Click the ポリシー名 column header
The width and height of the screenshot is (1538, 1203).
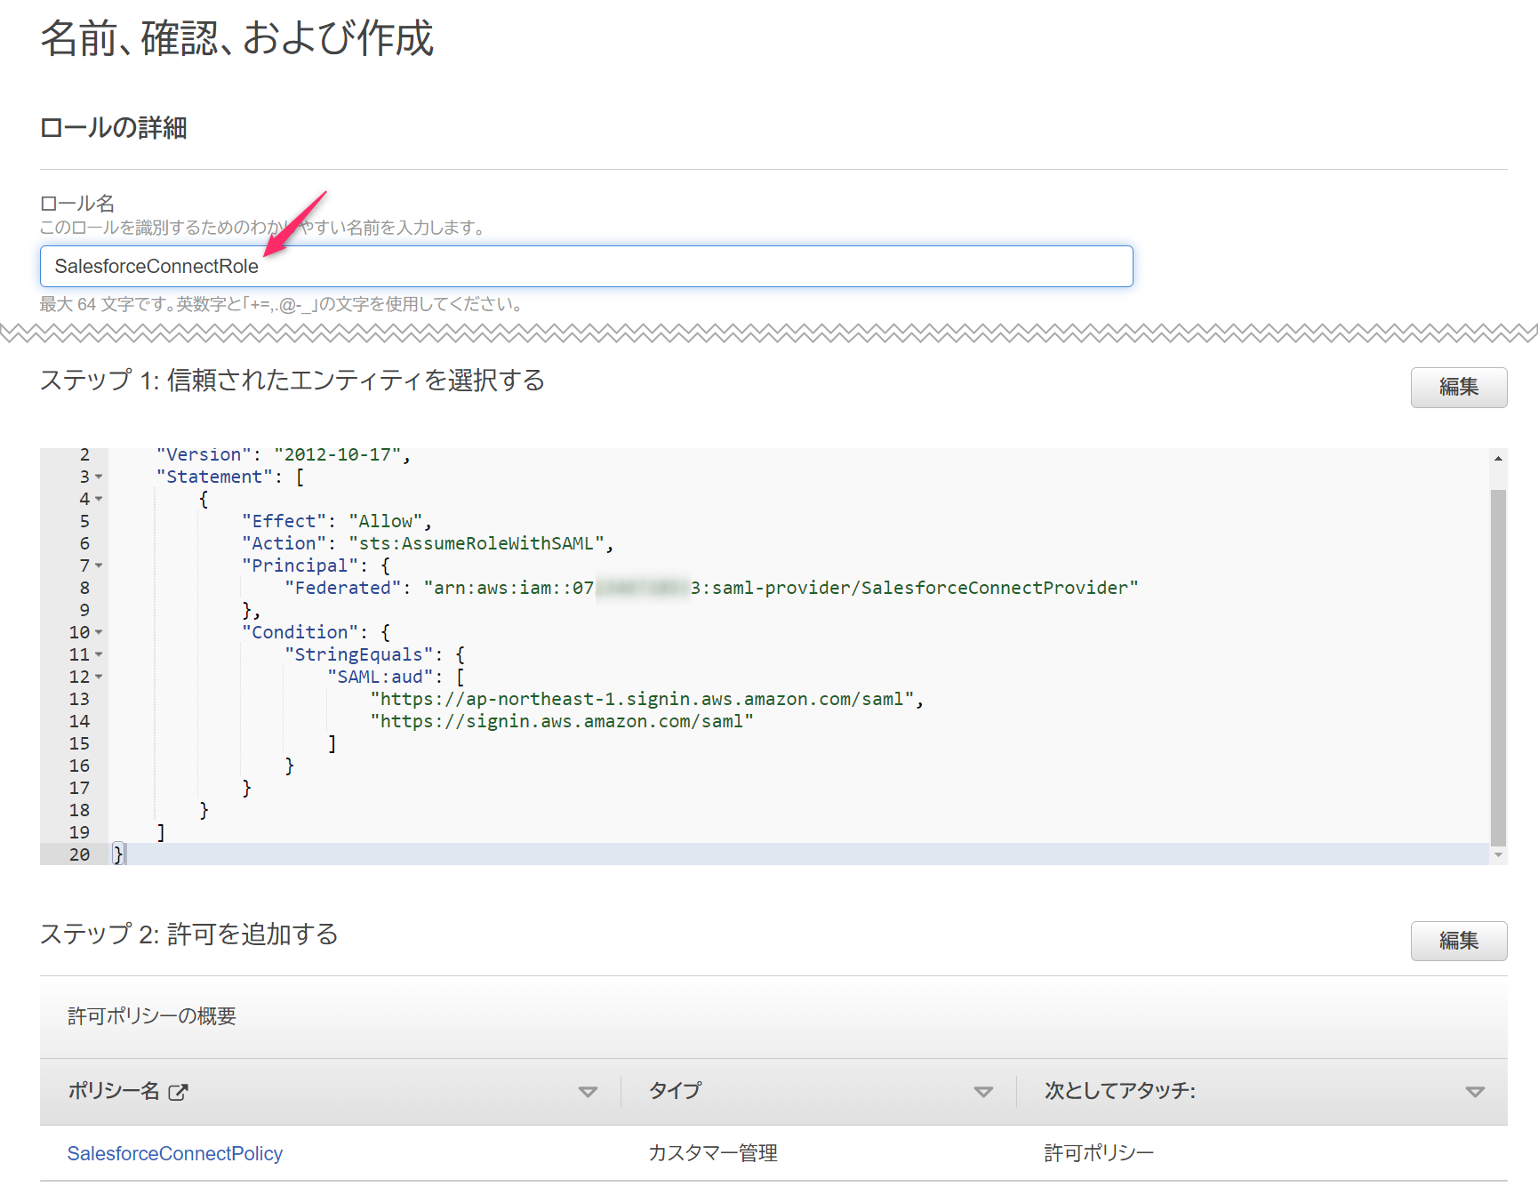click(x=114, y=1091)
